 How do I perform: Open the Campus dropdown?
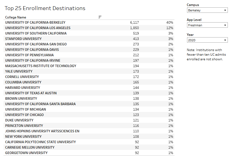[x=207, y=10]
